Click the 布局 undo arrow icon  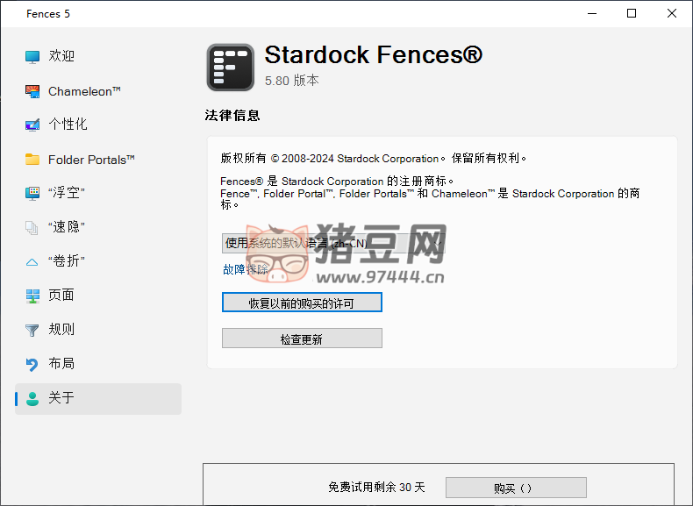pyautogui.click(x=32, y=364)
